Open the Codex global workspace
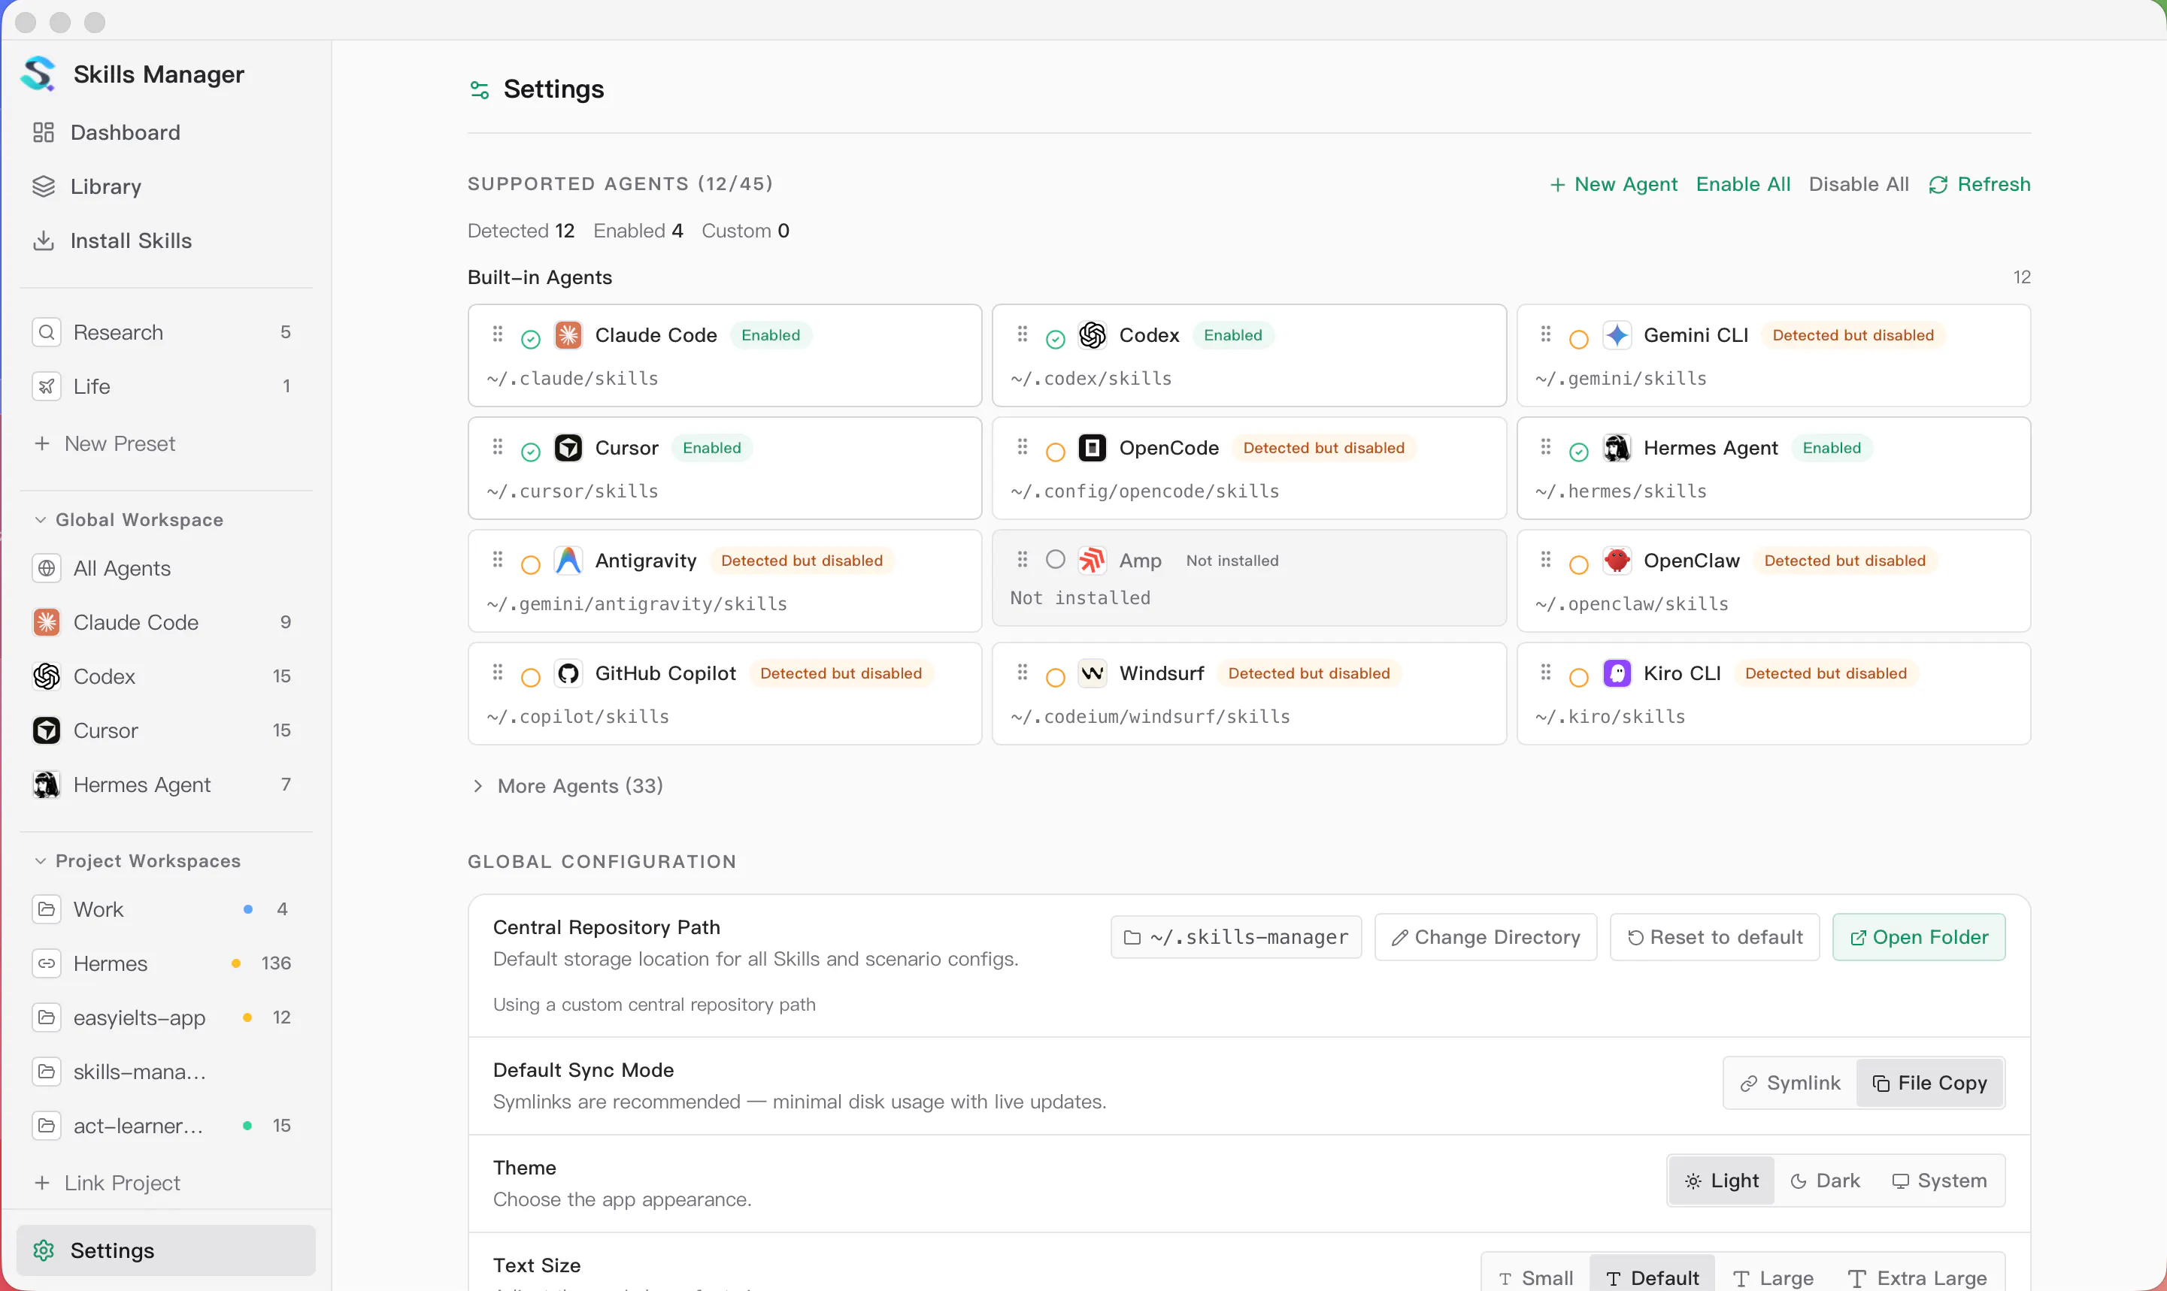 165,676
